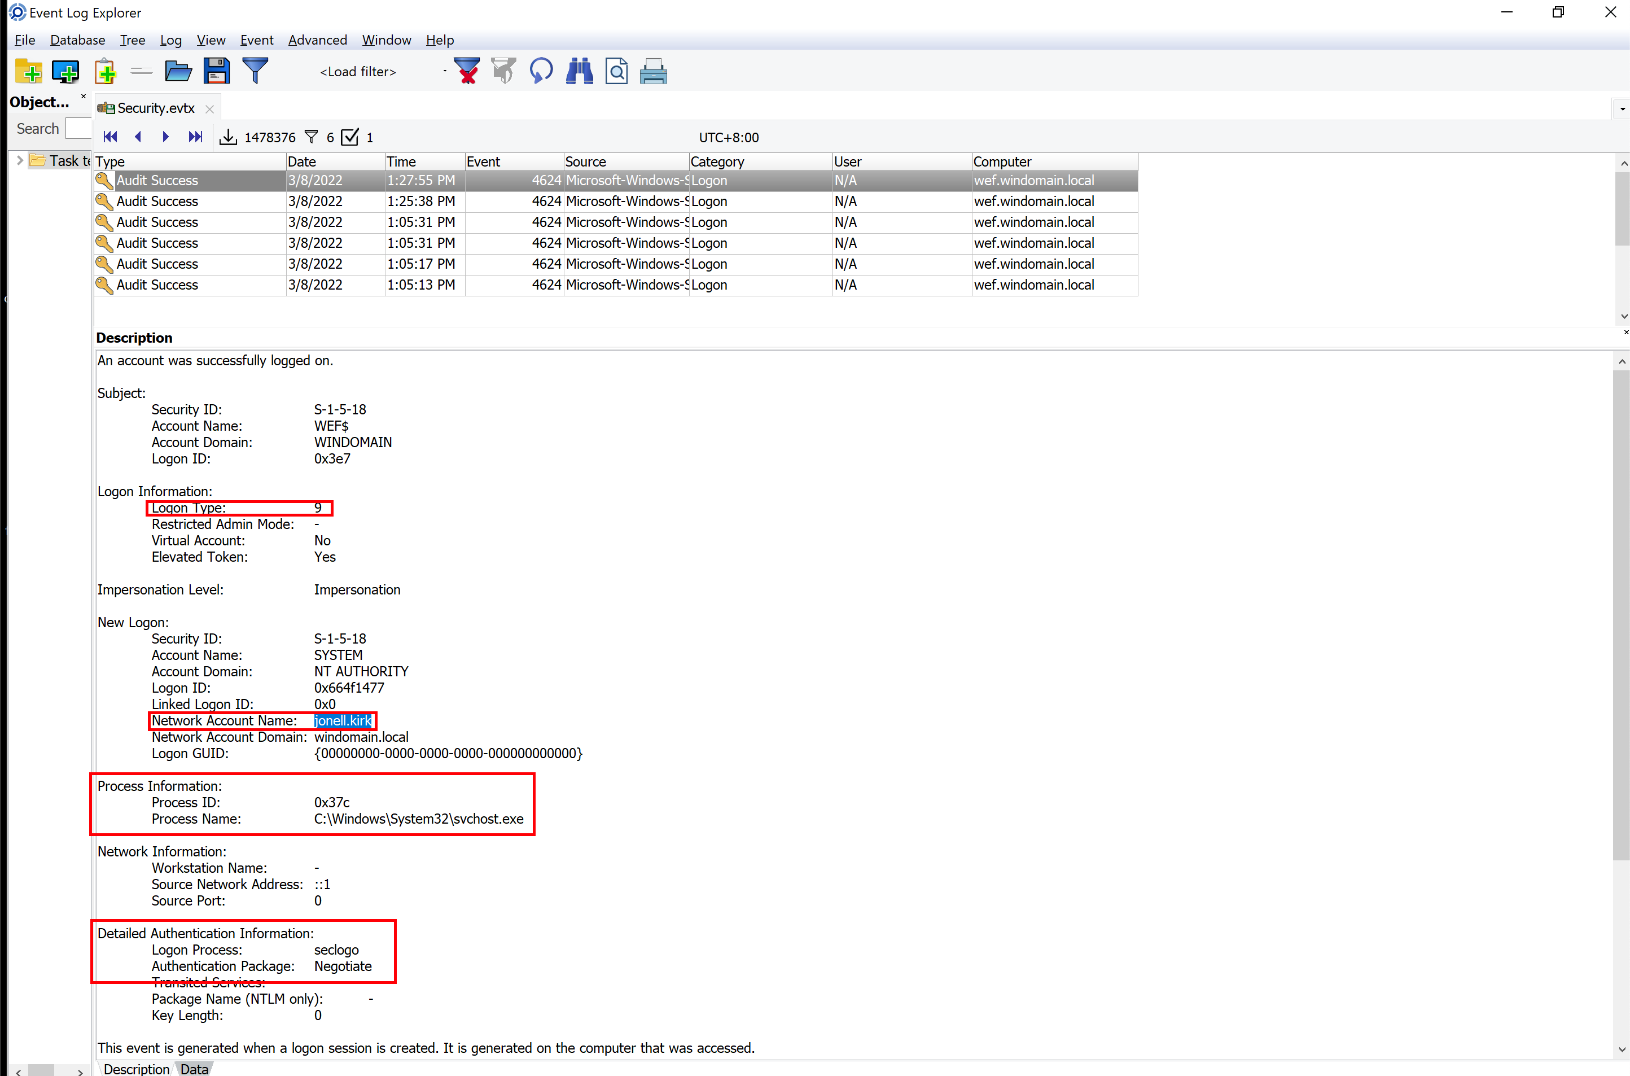Open the Advanced menu
This screenshot has height=1076, width=1630.
click(318, 40)
